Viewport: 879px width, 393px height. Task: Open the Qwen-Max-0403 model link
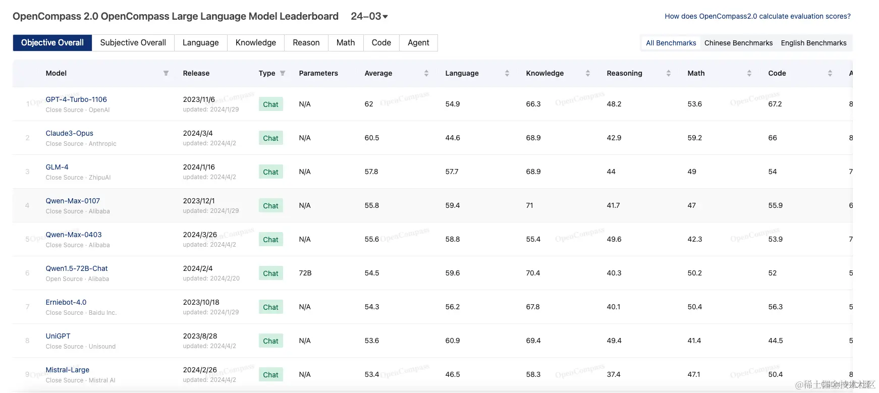click(74, 235)
